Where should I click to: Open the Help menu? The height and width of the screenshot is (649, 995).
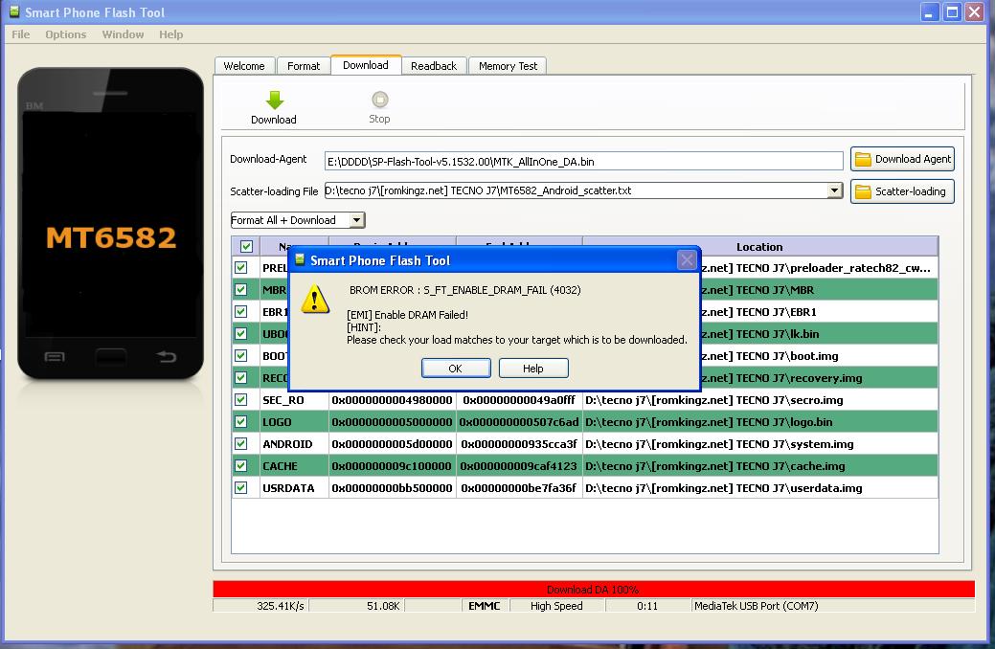[170, 34]
